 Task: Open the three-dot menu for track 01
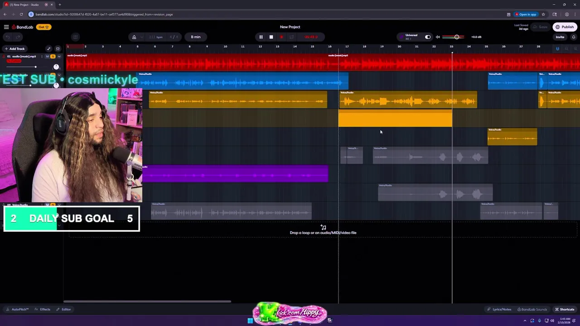click(x=42, y=57)
